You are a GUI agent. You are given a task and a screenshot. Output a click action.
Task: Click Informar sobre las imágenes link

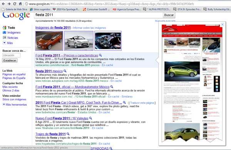pos(89,28)
